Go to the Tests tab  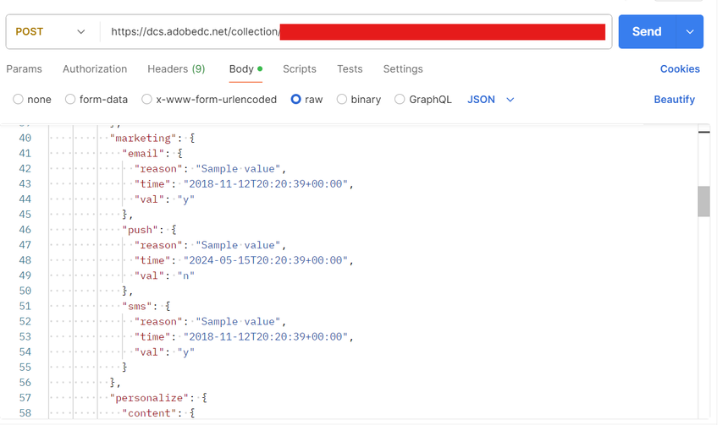click(350, 69)
